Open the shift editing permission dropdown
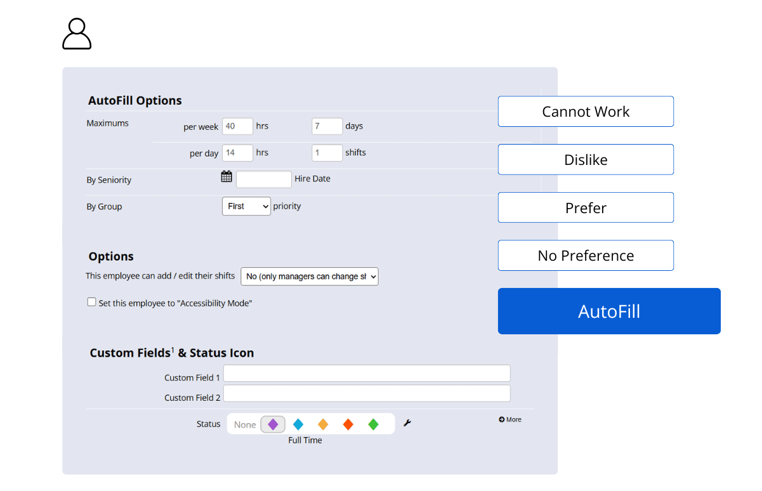 pos(310,277)
